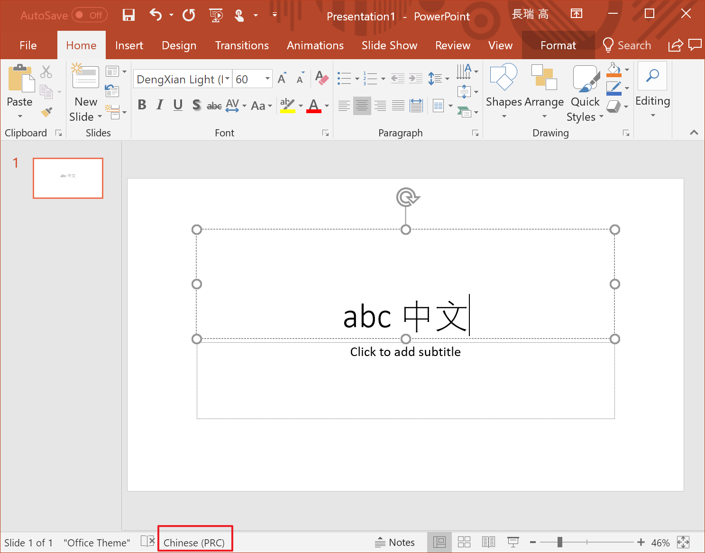Image resolution: width=705 pixels, height=553 pixels.
Task: Expand the font size dropdown
Action: [267, 79]
